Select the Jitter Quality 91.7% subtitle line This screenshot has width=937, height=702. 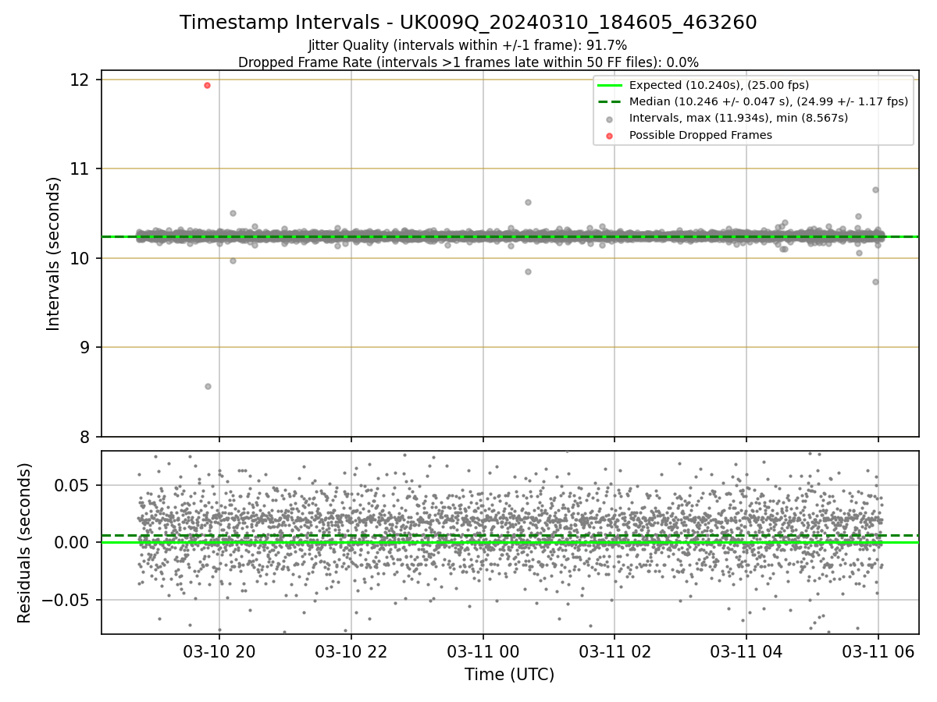tap(468, 45)
